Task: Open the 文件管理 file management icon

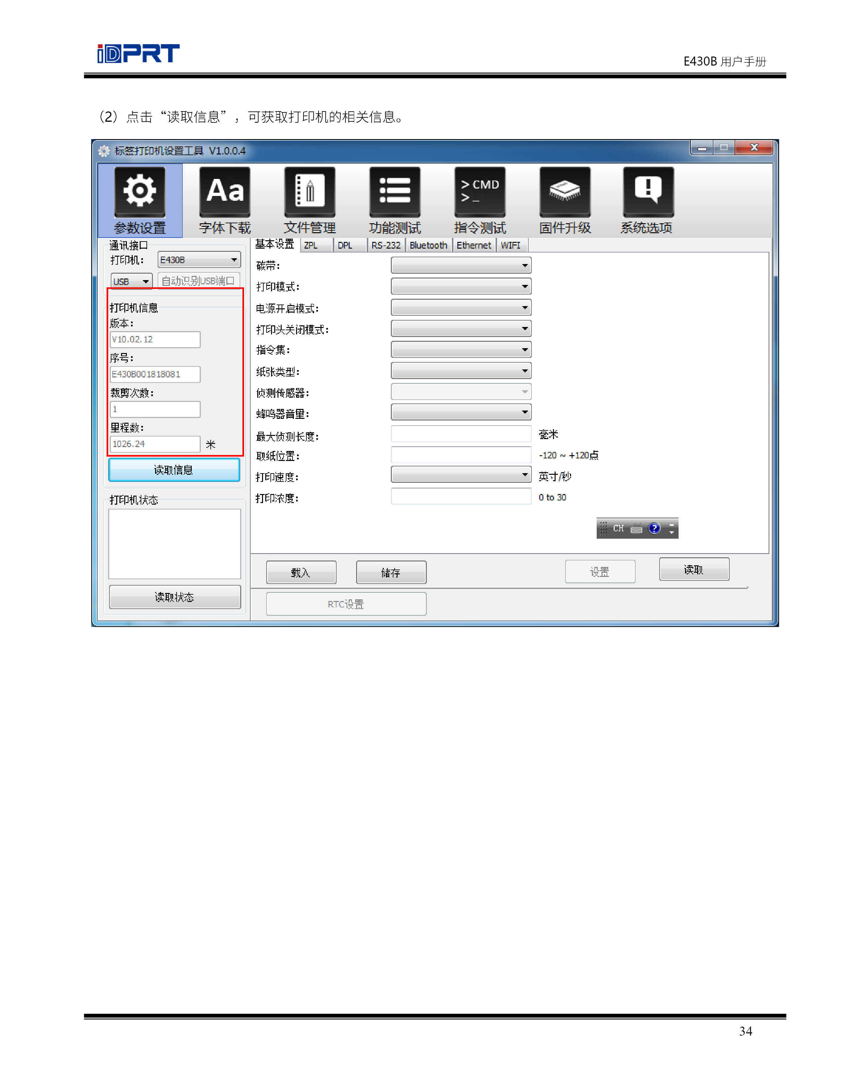Action: tap(309, 191)
